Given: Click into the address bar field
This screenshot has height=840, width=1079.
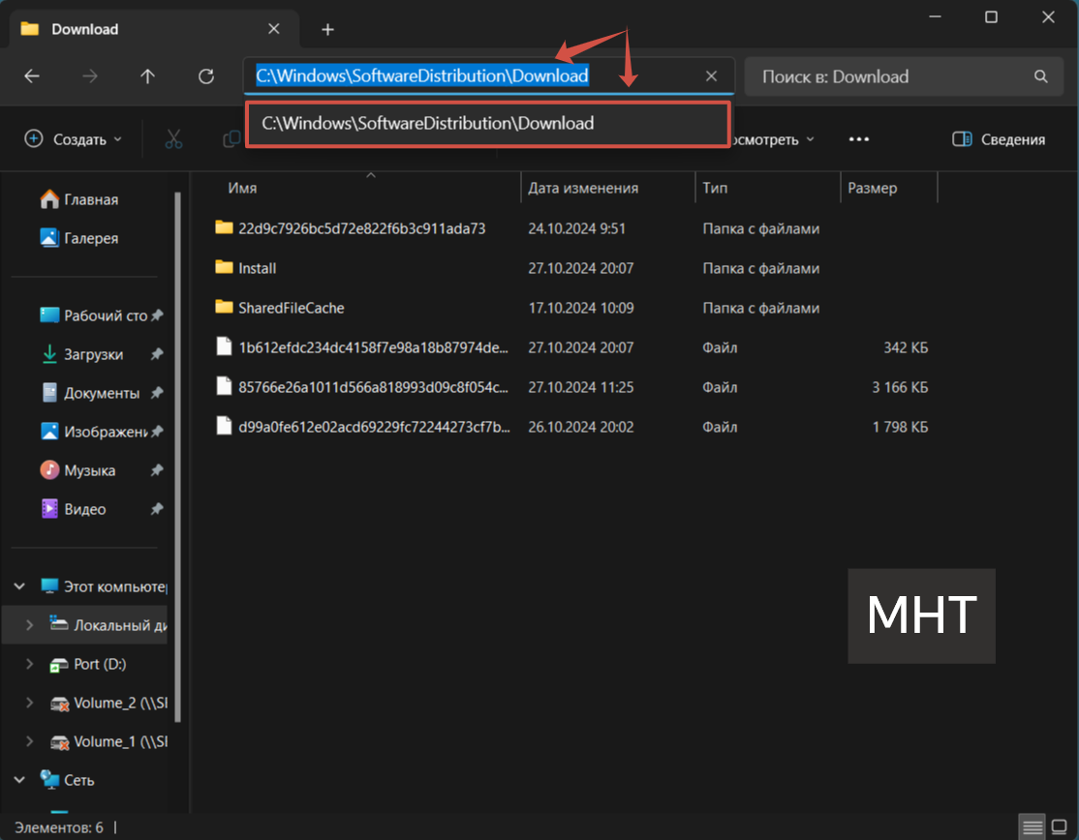Looking at the screenshot, I should (x=488, y=75).
